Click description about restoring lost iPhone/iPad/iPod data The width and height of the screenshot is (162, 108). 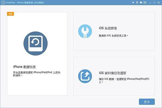click(x=36, y=74)
